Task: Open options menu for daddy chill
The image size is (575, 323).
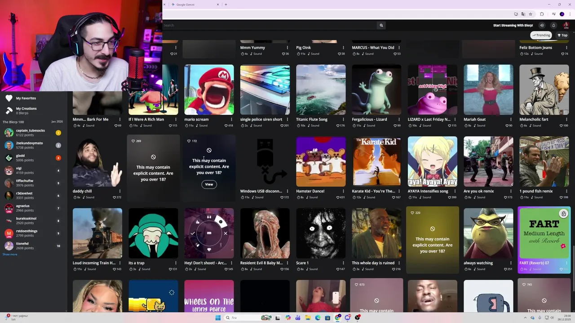Action: click(119, 191)
